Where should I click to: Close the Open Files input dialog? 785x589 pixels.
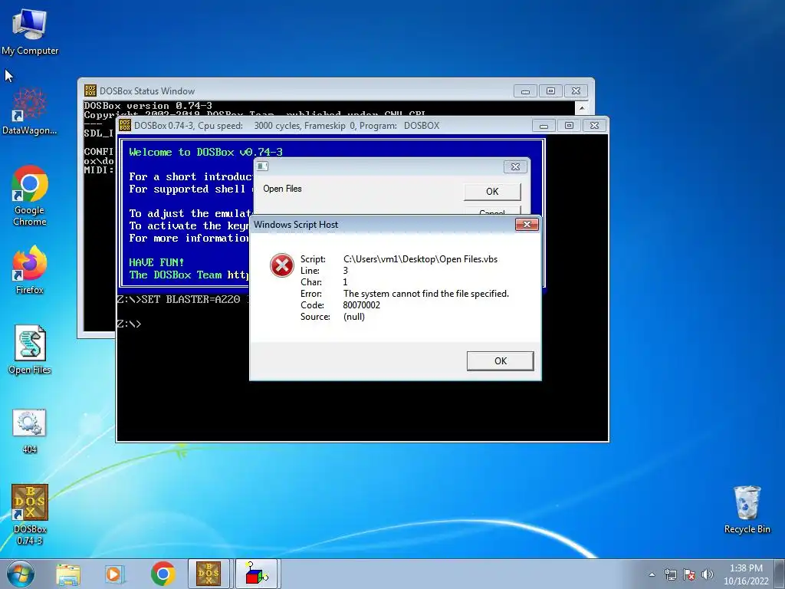tap(515, 166)
